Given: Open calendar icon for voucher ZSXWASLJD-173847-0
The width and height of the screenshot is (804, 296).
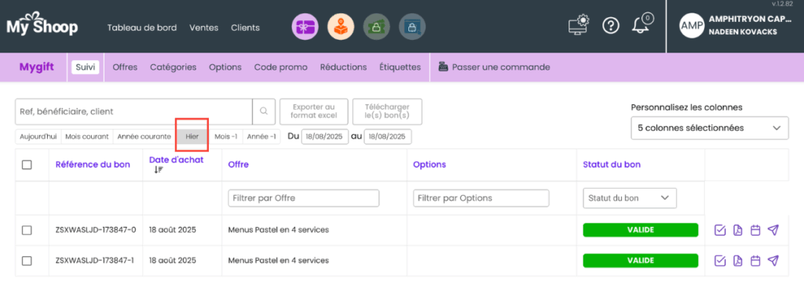Looking at the screenshot, I should coord(755,230).
